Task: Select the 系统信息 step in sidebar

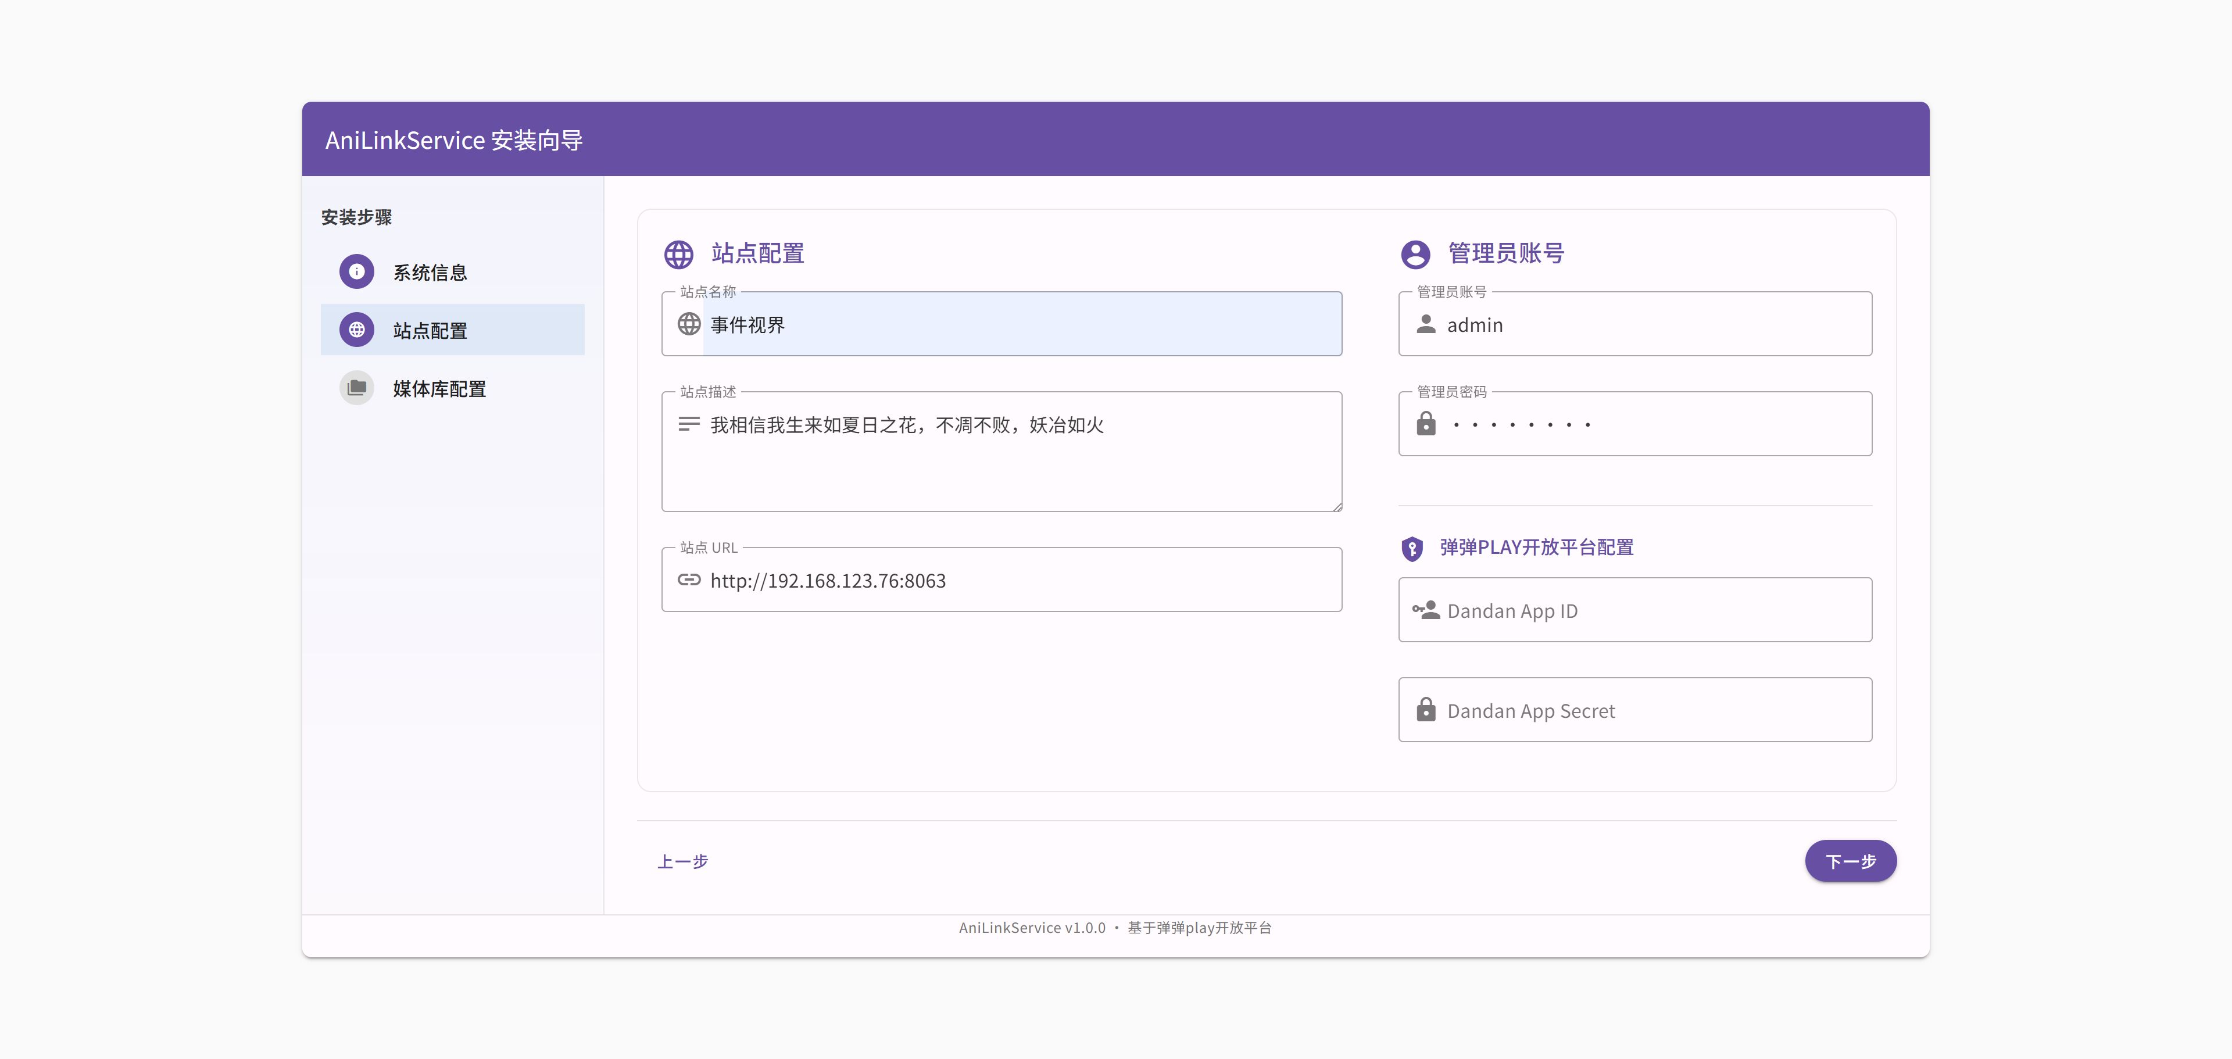Action: click(x=430, y=272)
